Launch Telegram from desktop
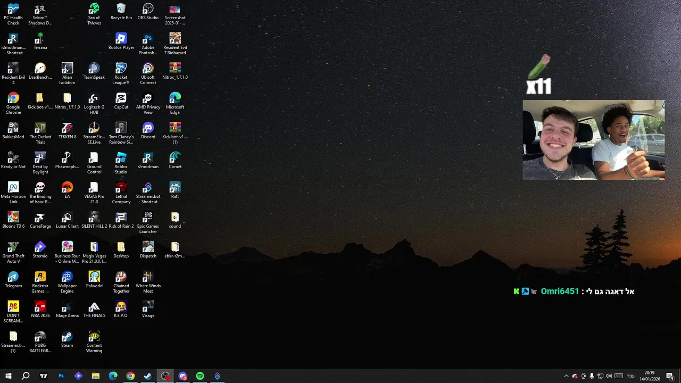 (13, 280)
